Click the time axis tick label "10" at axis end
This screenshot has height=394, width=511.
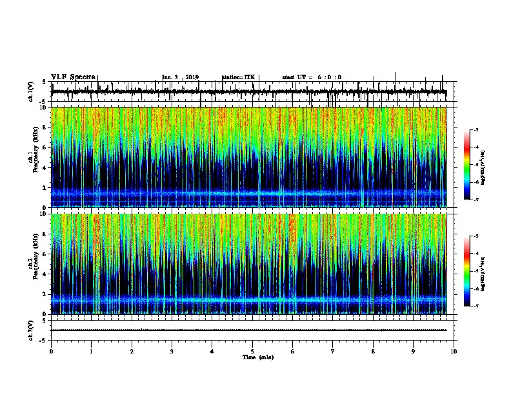[x=454, y=352]
